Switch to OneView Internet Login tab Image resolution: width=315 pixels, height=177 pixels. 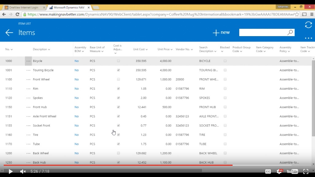click(24, 7)
